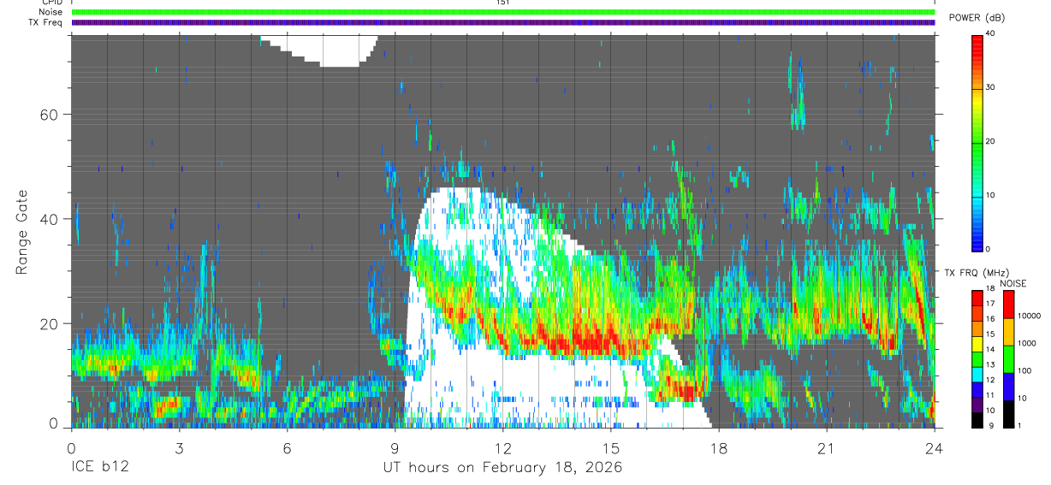Click the purple swatch in the TX FRQ legend
1051x485 pixels.
tap(977, 403)
